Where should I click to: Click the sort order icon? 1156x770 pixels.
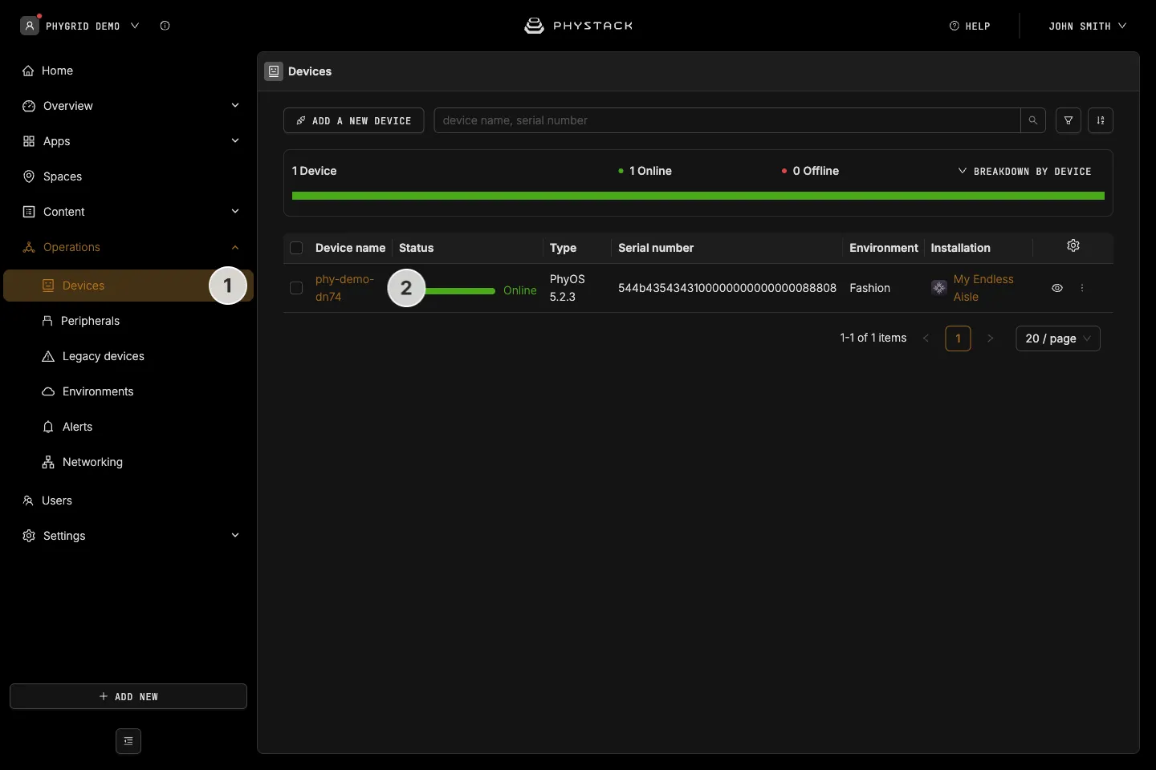pos(1101,120)
